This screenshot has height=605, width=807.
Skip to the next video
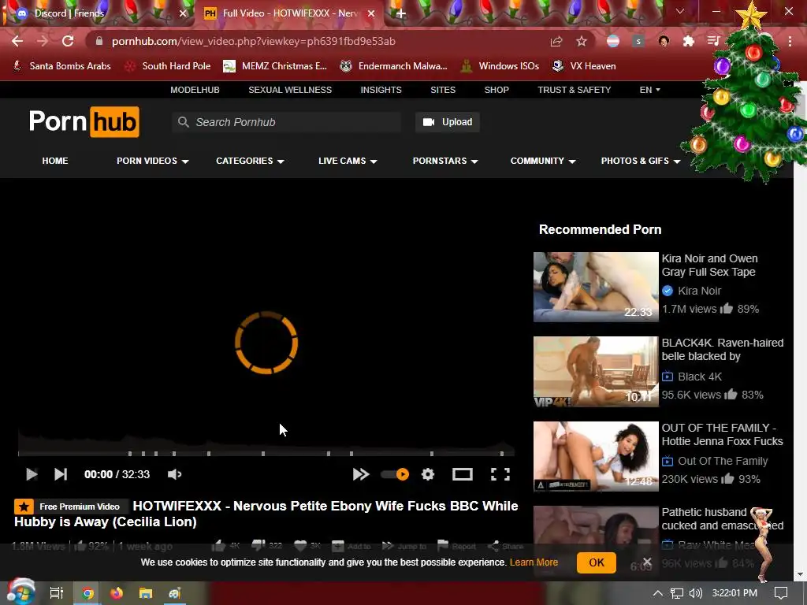[x=61, y=474]
